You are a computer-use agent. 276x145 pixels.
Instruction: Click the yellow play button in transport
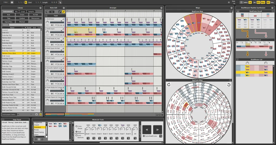click(26, 2)
